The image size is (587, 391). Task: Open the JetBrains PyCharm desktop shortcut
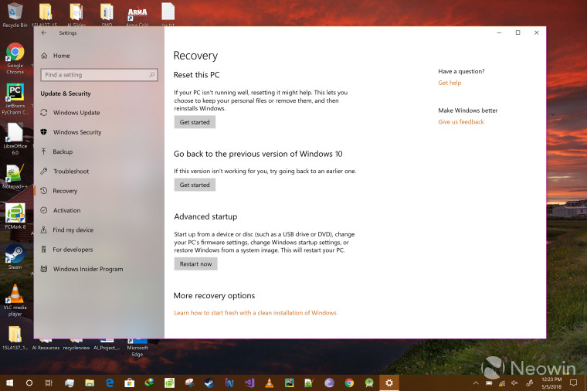(15, 99)
